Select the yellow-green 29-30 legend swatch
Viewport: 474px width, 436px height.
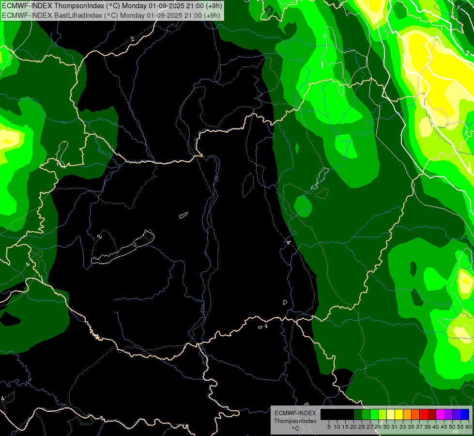(382, 414)
